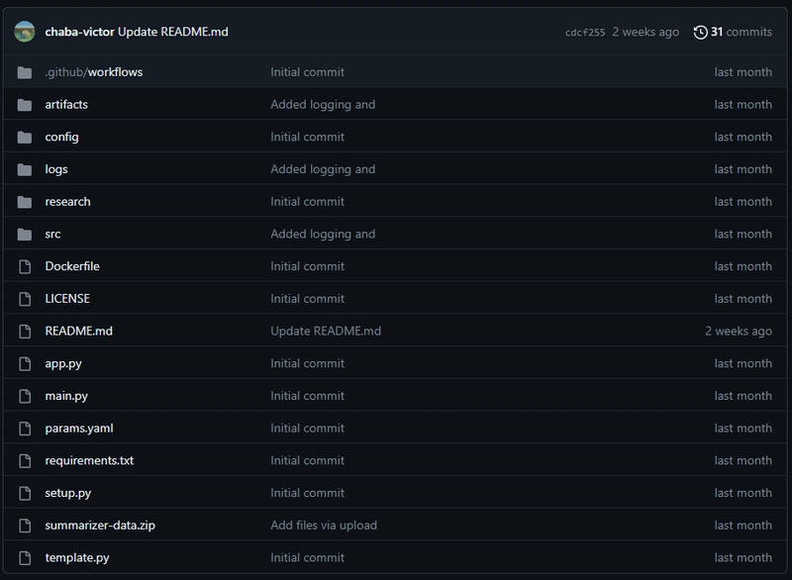792x580 pixels.
Task: Open 'Add files via upload' commit message
Action: (324, 525)
